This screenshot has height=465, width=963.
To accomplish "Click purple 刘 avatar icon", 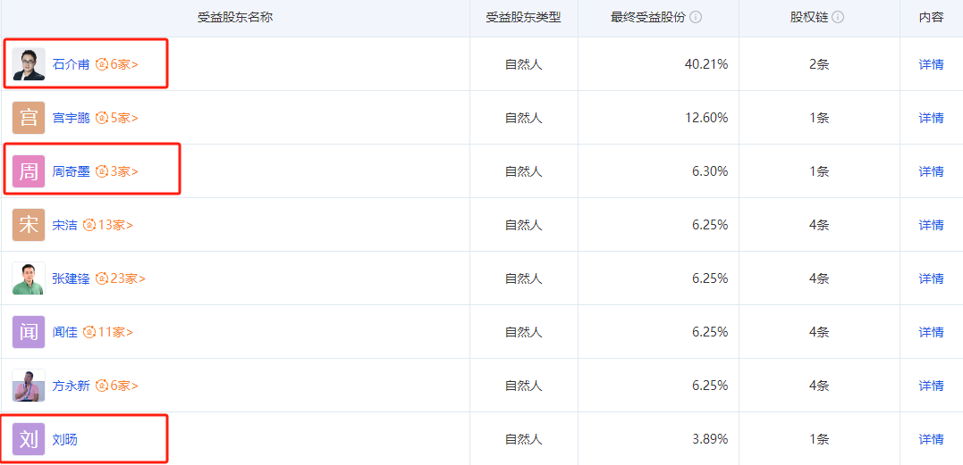I will [x=29, y=439].
